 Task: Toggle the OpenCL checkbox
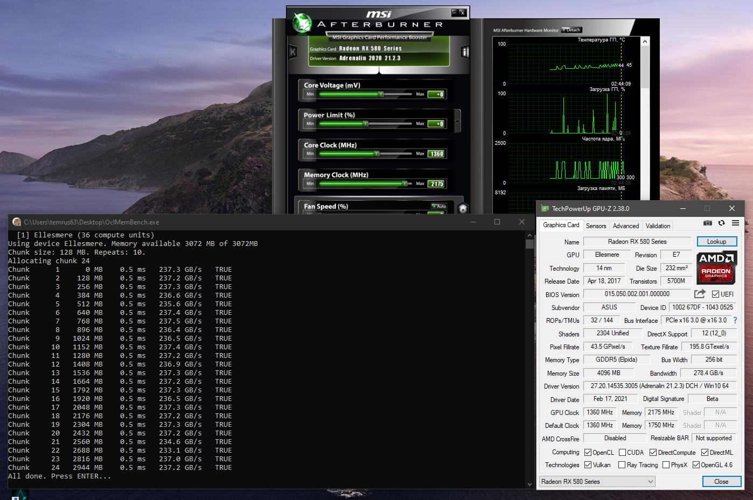point(588,453)
